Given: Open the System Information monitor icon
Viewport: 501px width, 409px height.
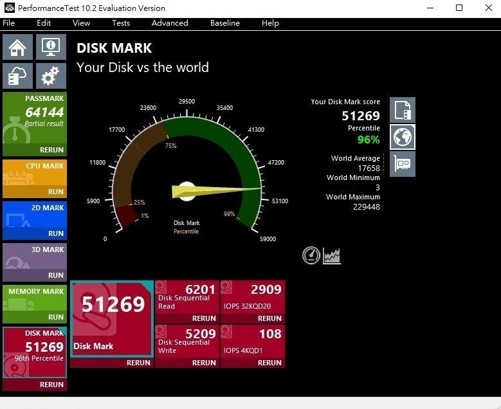Looking at the screenshot, I should (x=51, y=47).
